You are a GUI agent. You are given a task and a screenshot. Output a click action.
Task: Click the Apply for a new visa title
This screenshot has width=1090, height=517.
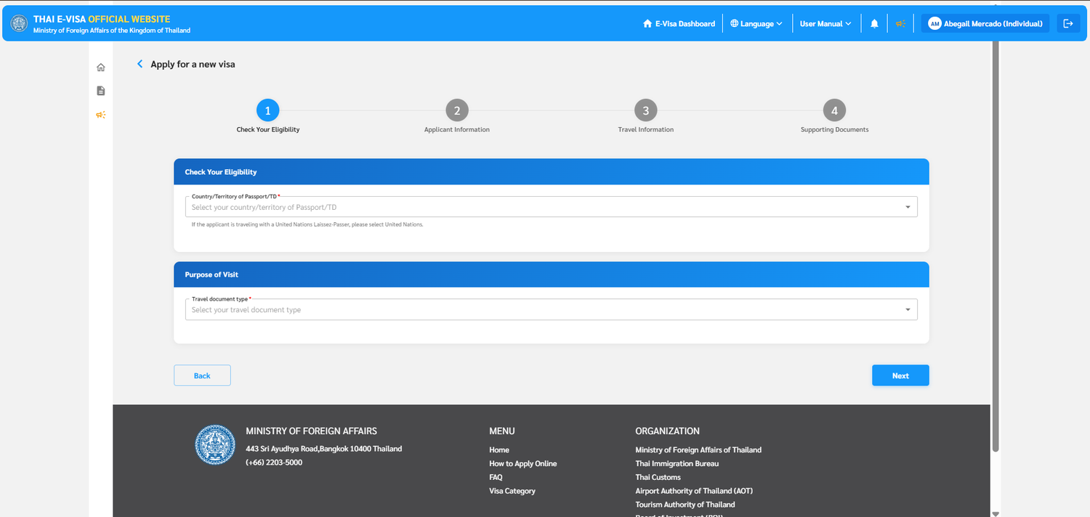click(193, 64)
